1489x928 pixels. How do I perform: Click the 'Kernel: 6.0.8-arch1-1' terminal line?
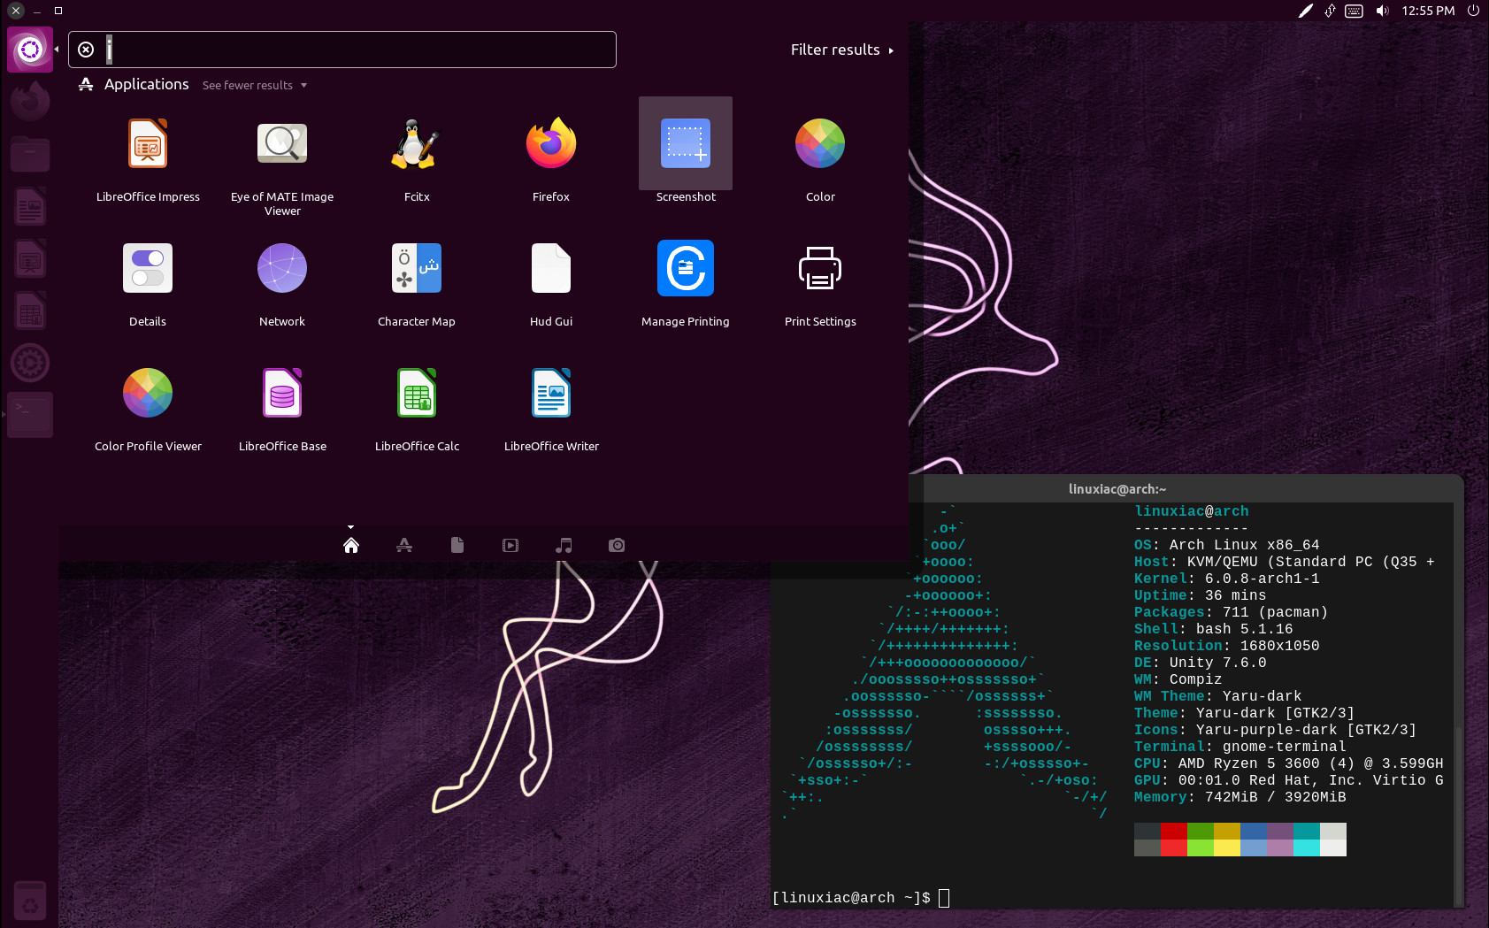click(x=1226, y=579)
